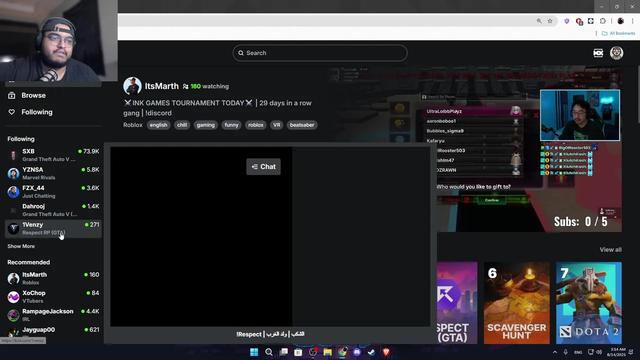This screenshot has height=360, width=640.
Task: Open the purple shield VPN extension
Action: click(x=566, y=21)
